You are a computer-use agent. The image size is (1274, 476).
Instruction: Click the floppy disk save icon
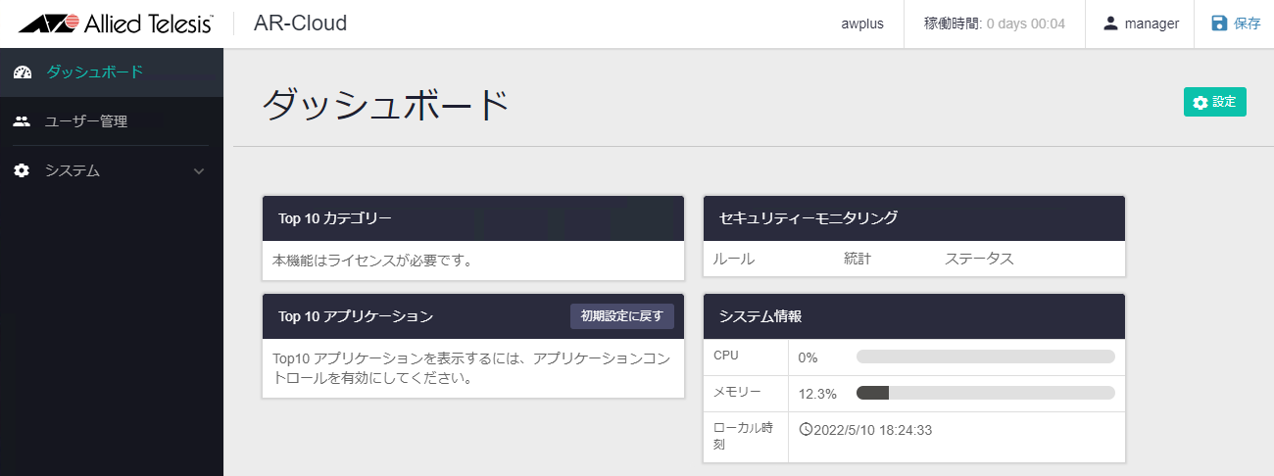(x=1219, y=24)
